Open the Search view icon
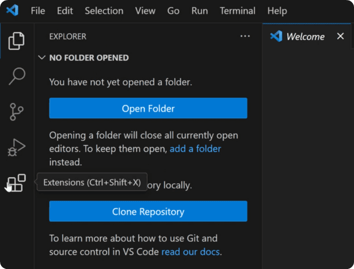354x269 pixels. 17,76
